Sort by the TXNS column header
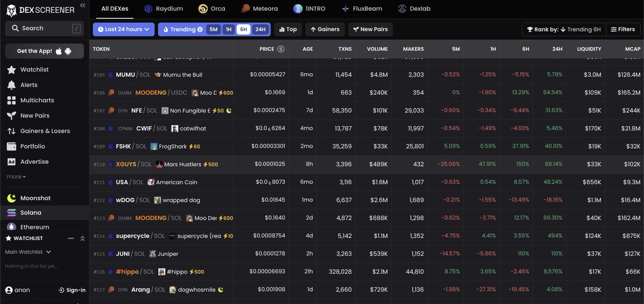Viewport: 644px width, 304px height. 345,49
